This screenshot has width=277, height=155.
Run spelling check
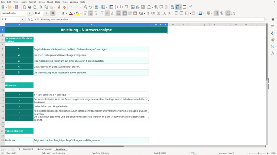tap(90, 7)
